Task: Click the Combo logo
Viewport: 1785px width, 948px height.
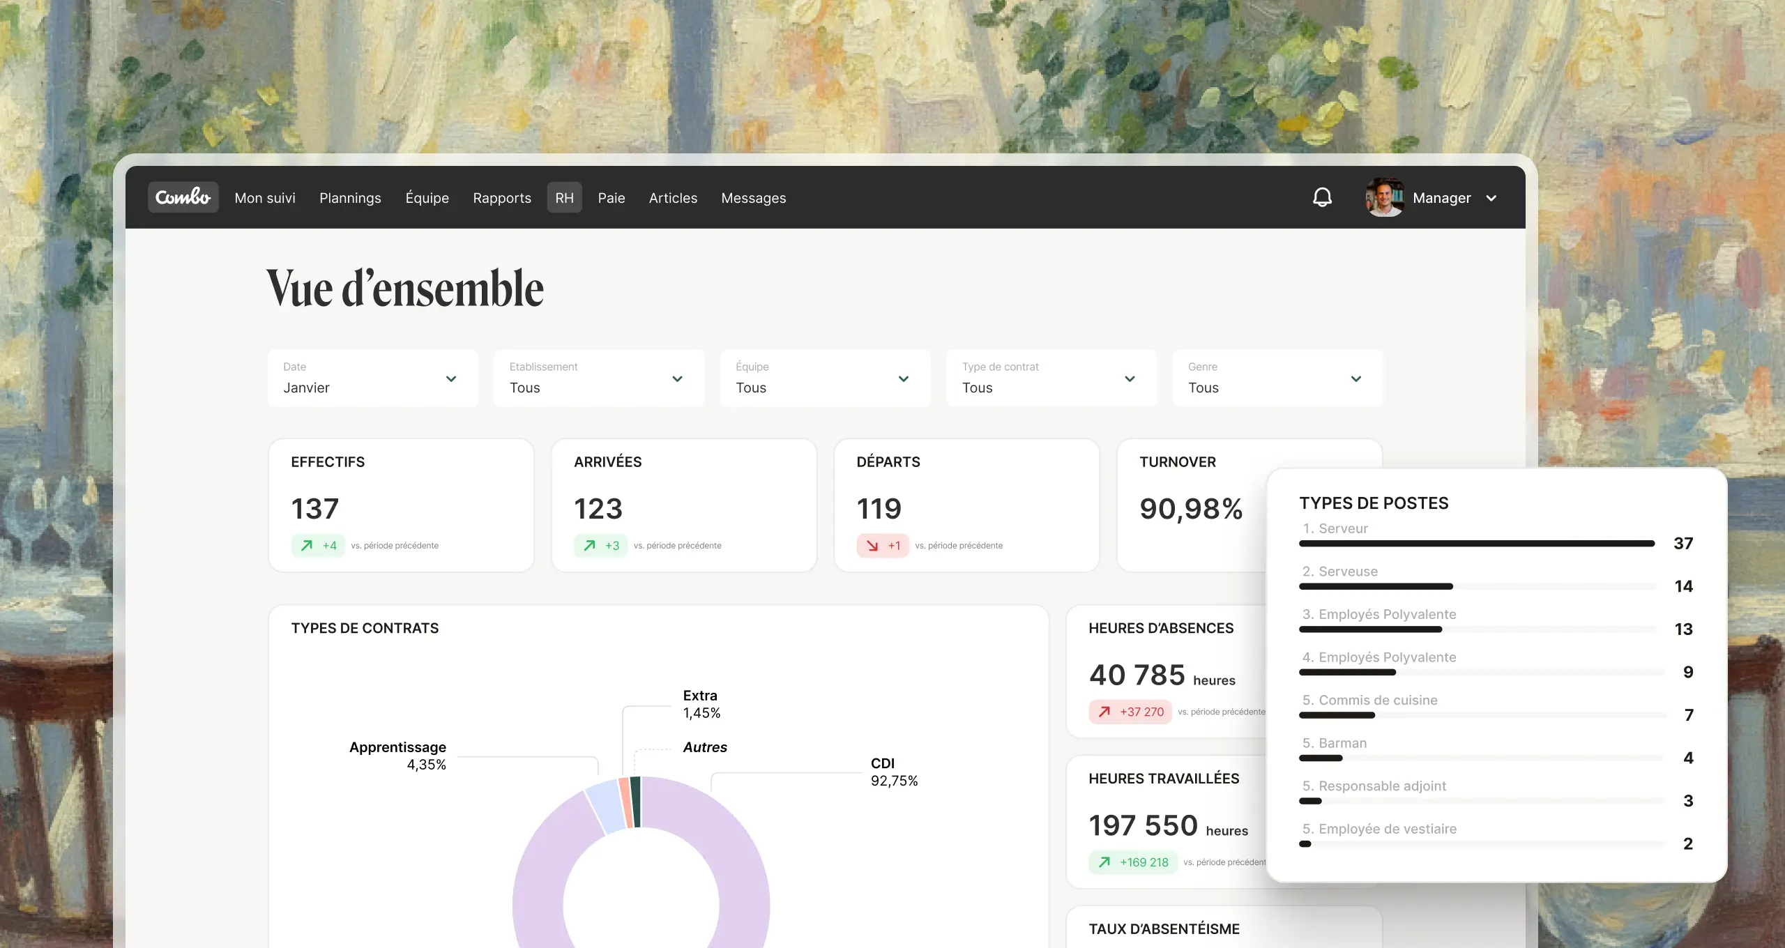Action: pyautogui.click(x=183, y=197)
